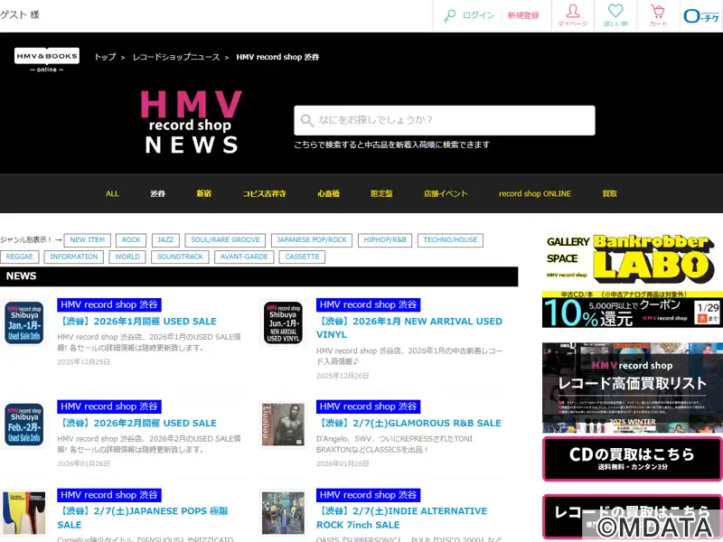Open Shibuya NEW ARRIVAL USED VINYL thumbnail

(x=283, y=322)
